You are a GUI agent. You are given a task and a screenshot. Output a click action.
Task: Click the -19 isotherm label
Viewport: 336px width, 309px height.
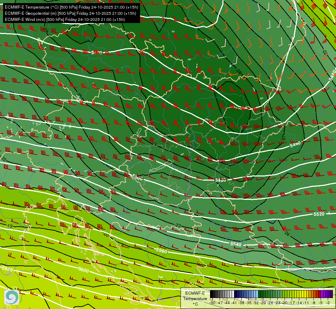10,226
